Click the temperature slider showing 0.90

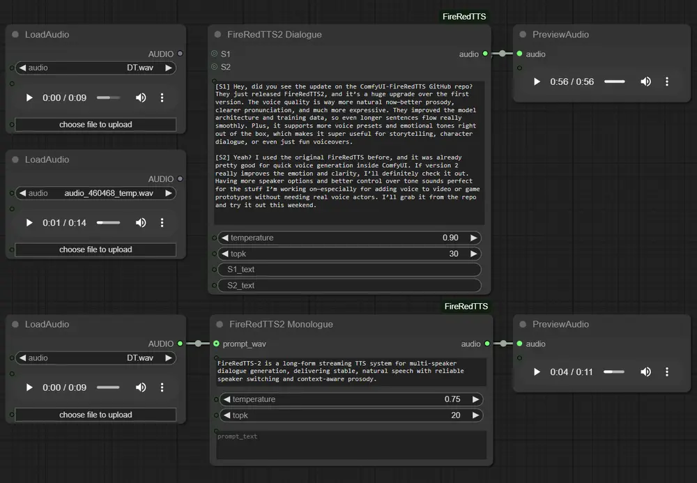(348, 238)
